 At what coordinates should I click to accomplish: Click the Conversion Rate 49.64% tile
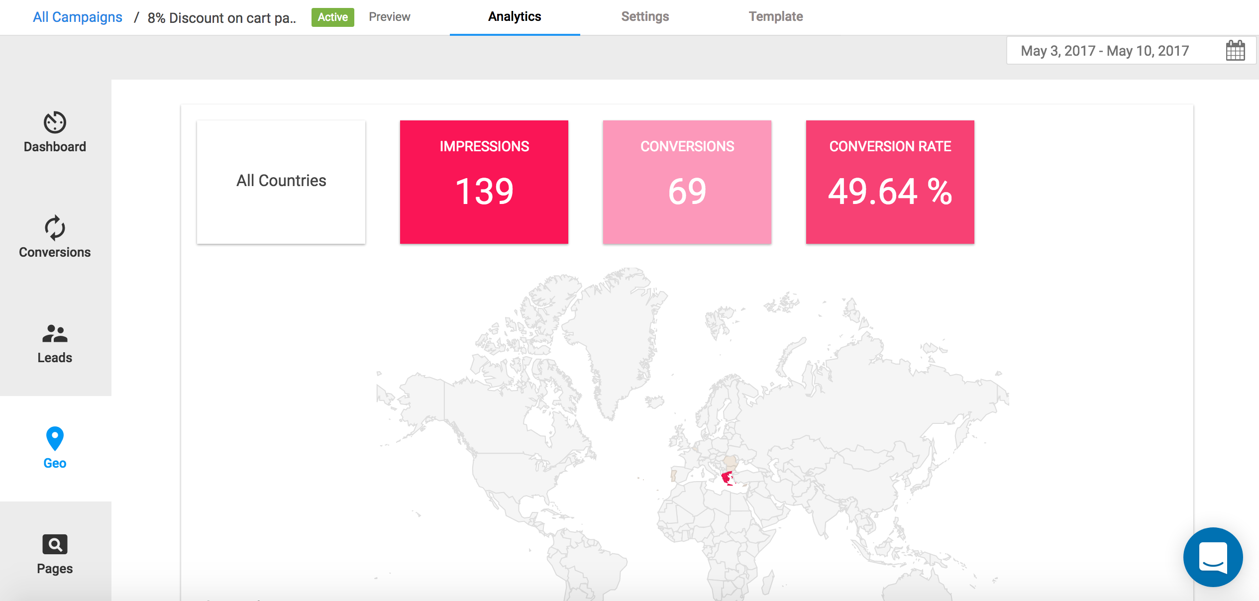pos(890,182)
